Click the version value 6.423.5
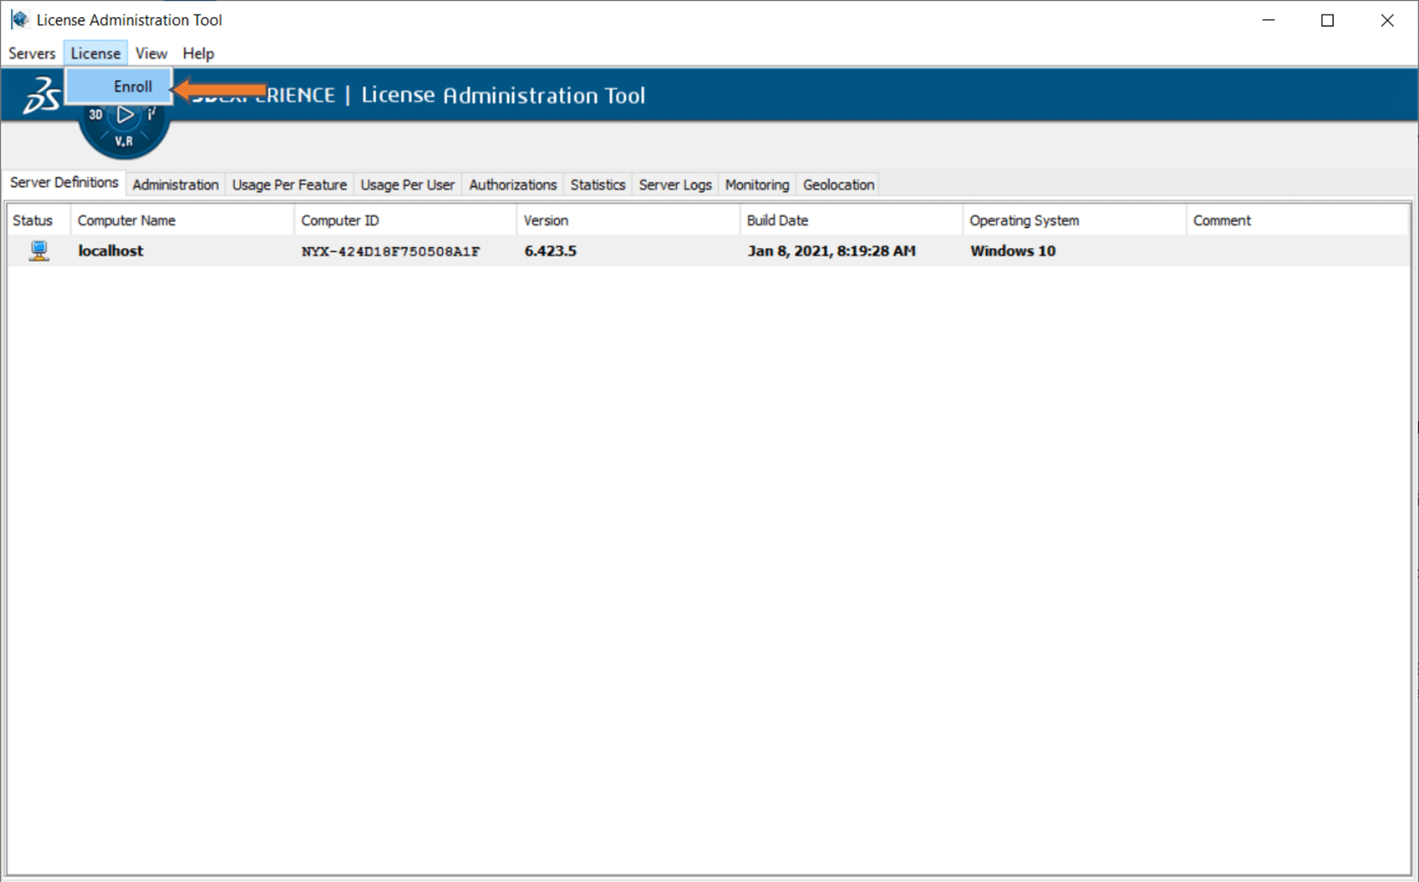Image resolution: width=1419 pixels, height=882 pixels. tap(550, 250)
